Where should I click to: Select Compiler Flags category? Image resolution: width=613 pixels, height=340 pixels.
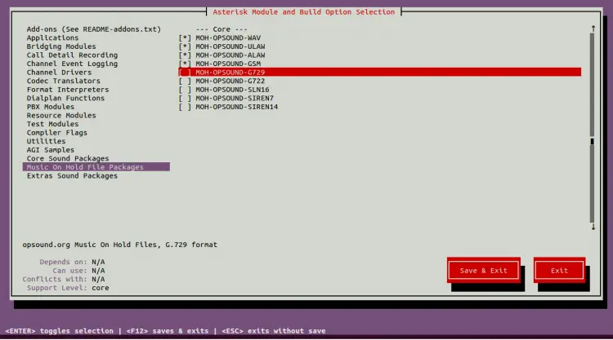(56, 133)
